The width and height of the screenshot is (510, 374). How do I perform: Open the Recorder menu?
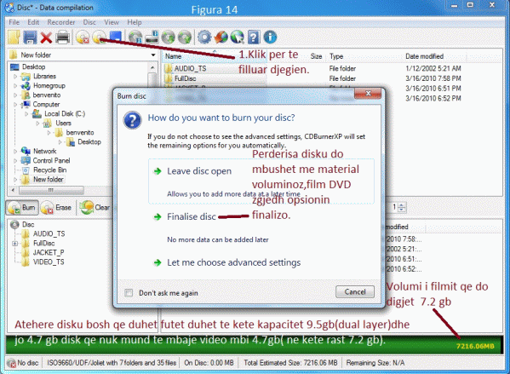[x=60, y=22]
